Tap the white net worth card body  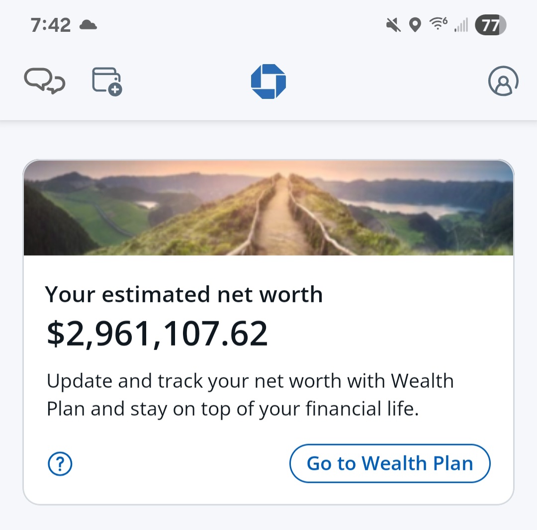(x=268, y=380)
